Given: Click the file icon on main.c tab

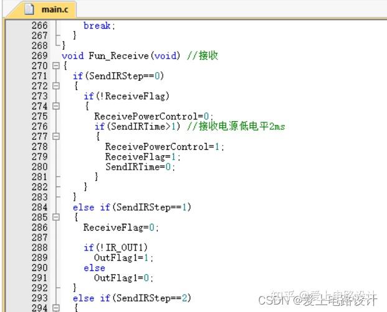Looking at the screenshot, I should (29, 9).
